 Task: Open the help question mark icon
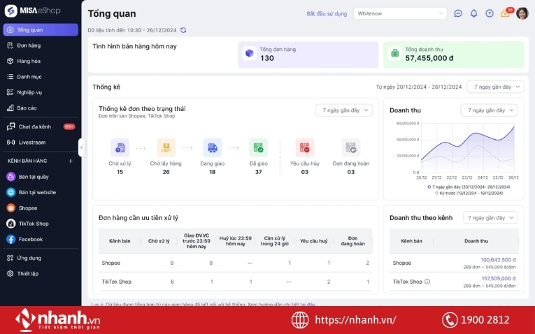(x=490, y=13)
